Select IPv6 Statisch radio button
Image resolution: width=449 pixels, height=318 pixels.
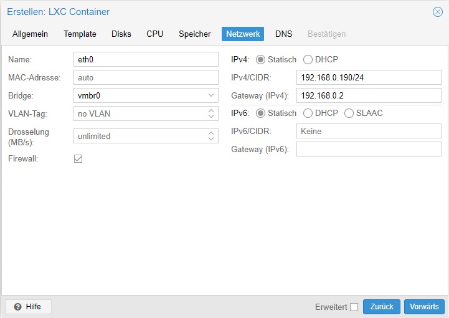260,113
